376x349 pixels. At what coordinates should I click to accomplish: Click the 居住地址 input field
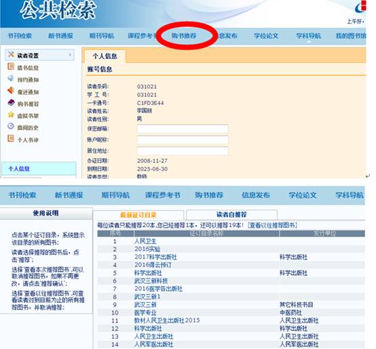pyautogui.click(x=183, y=151)
